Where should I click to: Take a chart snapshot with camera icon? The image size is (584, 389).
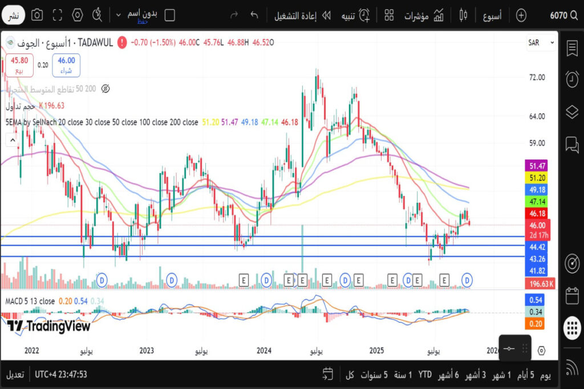point(37,15)
